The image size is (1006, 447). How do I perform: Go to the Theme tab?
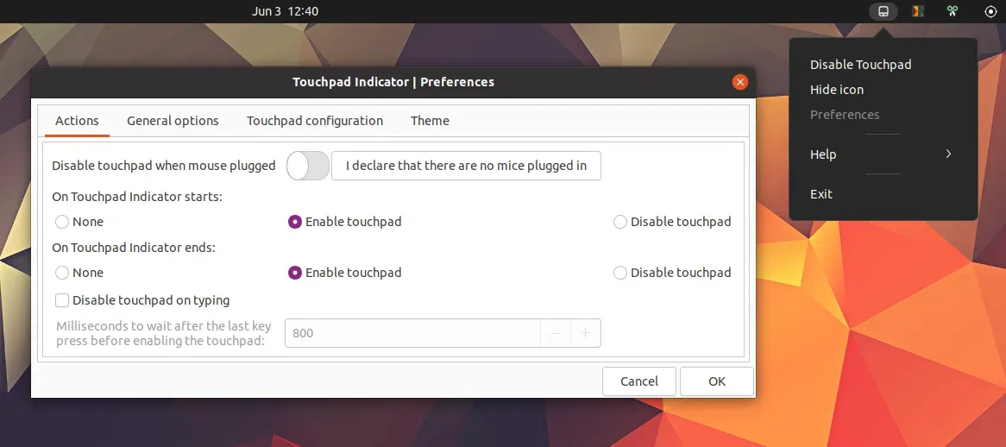coord(430,121)
